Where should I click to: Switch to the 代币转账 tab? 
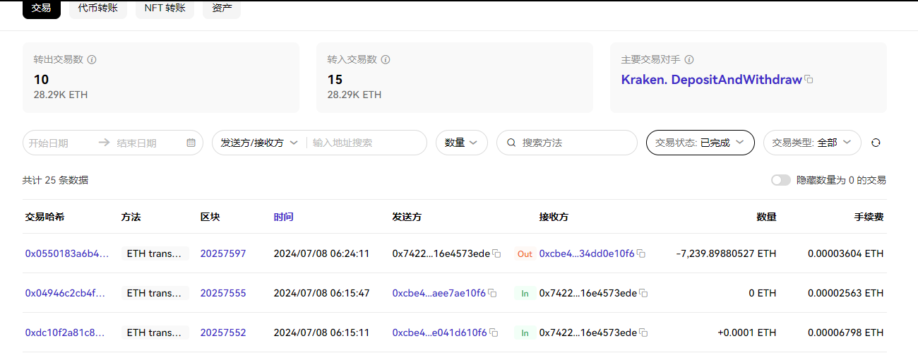(98, 8)
